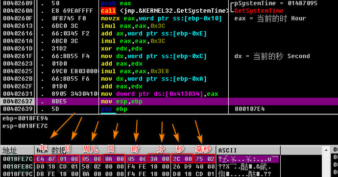Screen dimensions: 338x177
Task: Select the 'xor edx,edx' instruction
Action: point(122,48)
